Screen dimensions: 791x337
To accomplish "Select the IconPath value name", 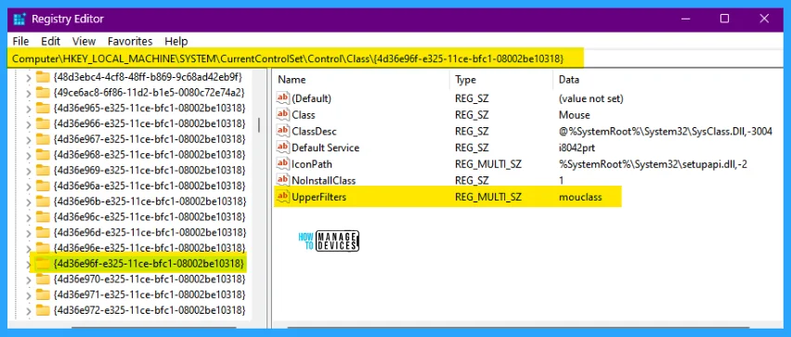I will tap(312, 164).
